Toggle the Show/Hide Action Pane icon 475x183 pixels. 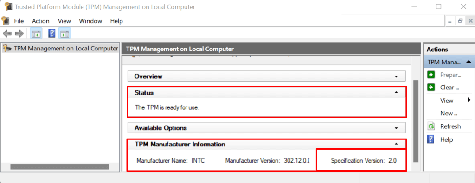(x=64, y=33)
